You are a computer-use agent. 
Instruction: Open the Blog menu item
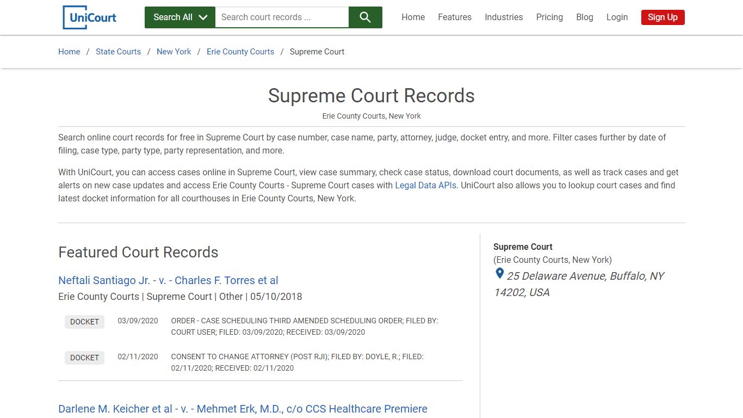585,17
